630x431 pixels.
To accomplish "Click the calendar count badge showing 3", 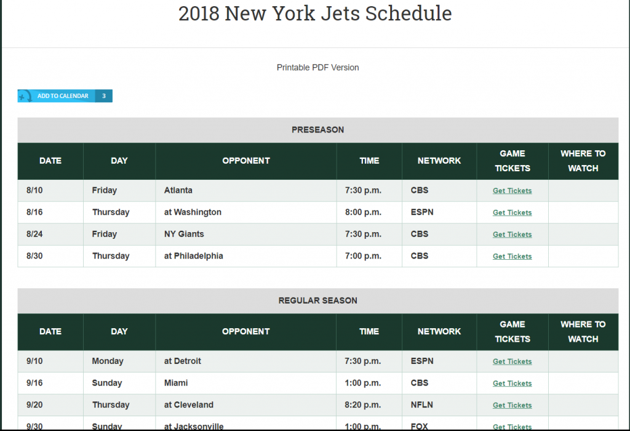I will 104,96.
